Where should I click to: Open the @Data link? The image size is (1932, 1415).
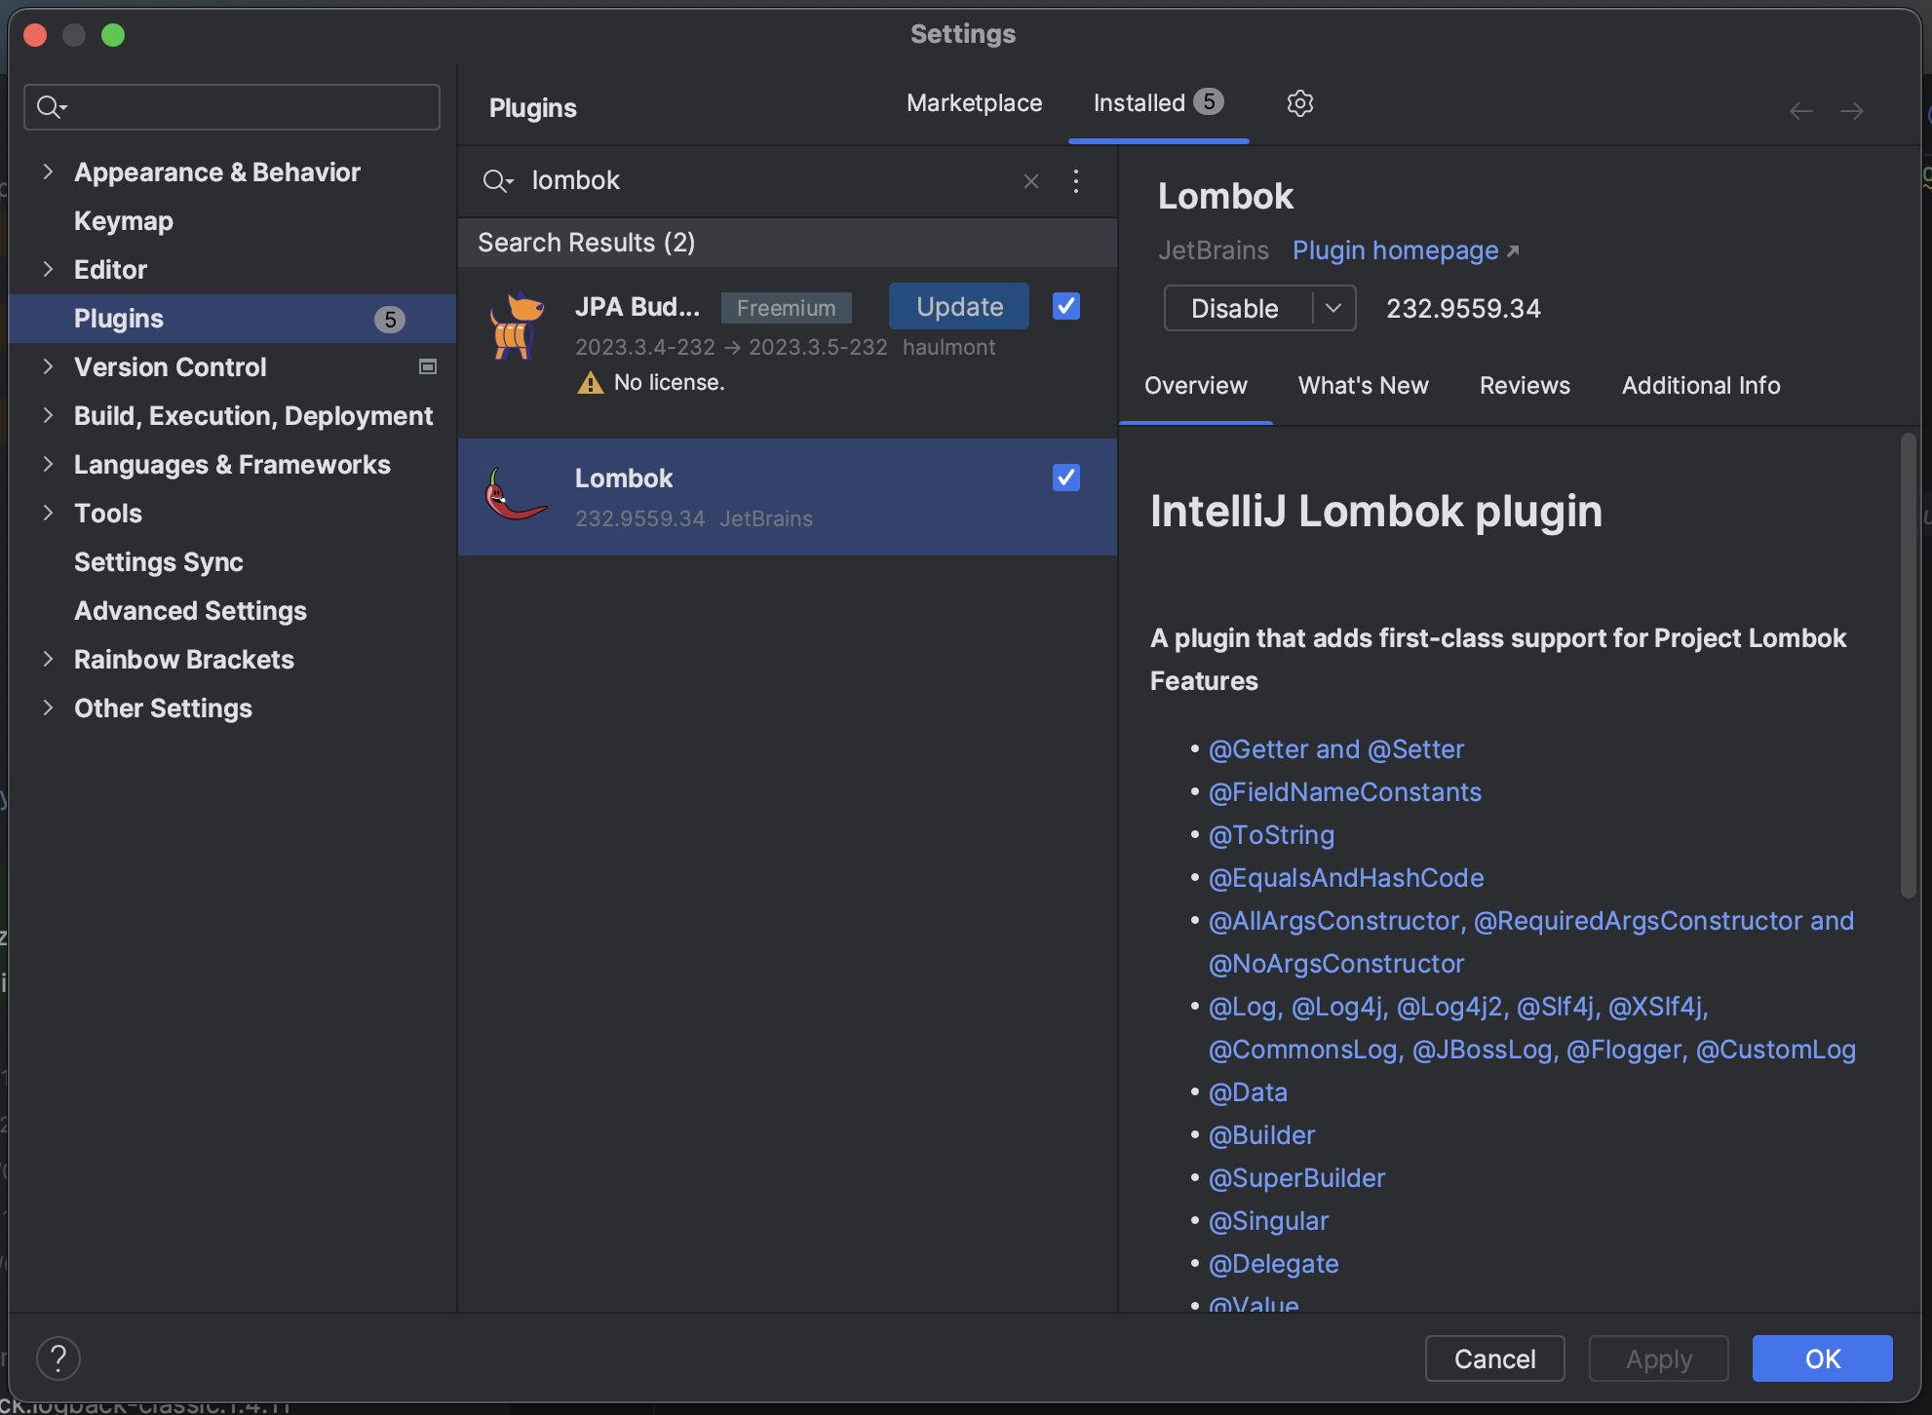[x=1248, y=1092]
